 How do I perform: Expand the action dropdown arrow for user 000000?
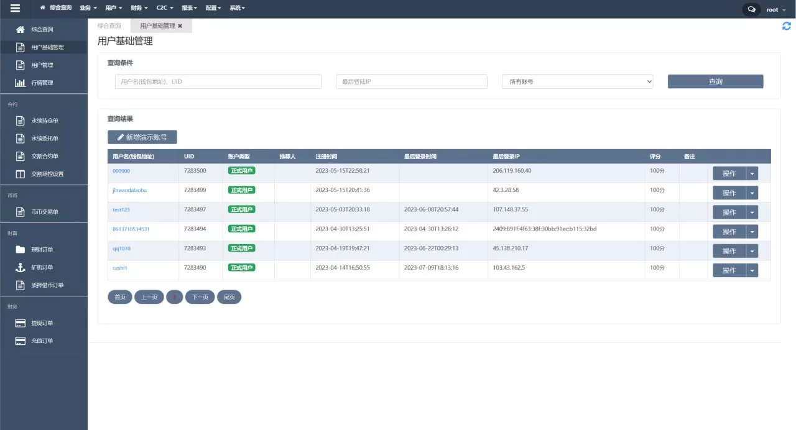pyautogui.click(x=752, y=174)
